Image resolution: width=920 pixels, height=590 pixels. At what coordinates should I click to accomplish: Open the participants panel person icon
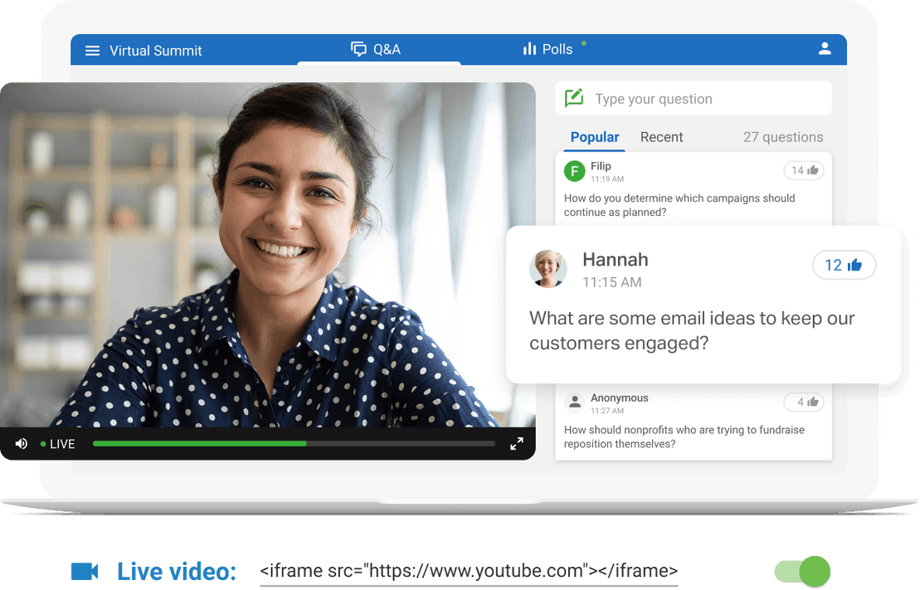tap(825, 48)
